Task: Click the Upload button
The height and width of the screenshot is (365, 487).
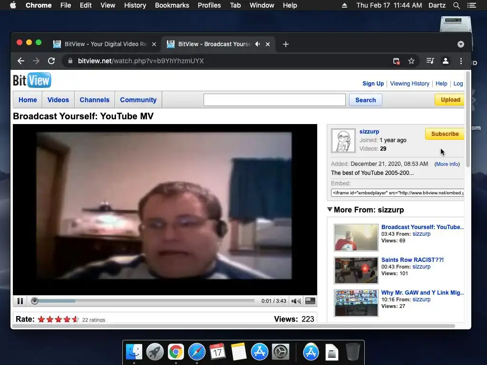Action: [450, 100]
